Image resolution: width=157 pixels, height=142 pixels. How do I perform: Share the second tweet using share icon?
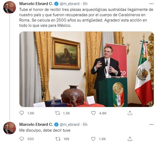point(130,139)
